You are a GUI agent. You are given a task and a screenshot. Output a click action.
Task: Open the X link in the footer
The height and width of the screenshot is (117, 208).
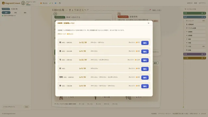199,114
